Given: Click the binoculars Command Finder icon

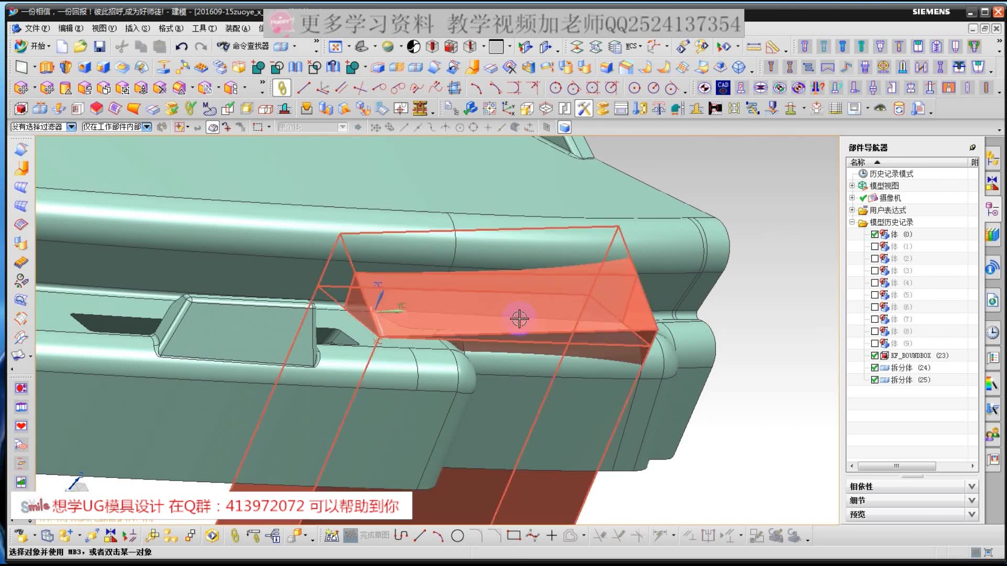Looking at the screenshot, I should (223, 46).
